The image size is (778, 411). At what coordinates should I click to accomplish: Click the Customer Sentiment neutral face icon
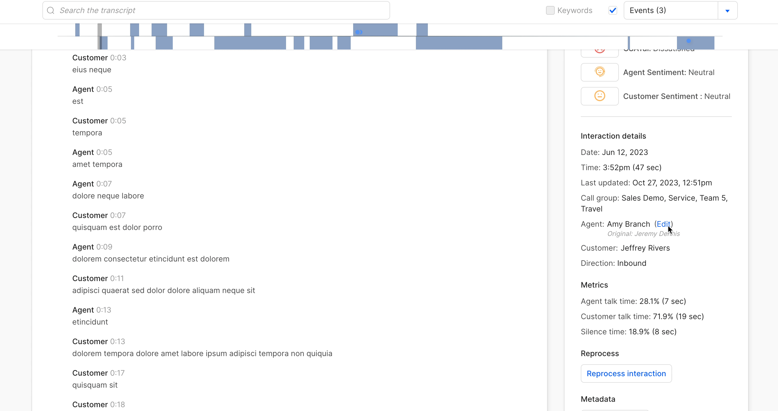point(600,96)
